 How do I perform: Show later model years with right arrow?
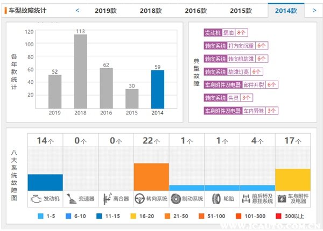coord(314,10)
